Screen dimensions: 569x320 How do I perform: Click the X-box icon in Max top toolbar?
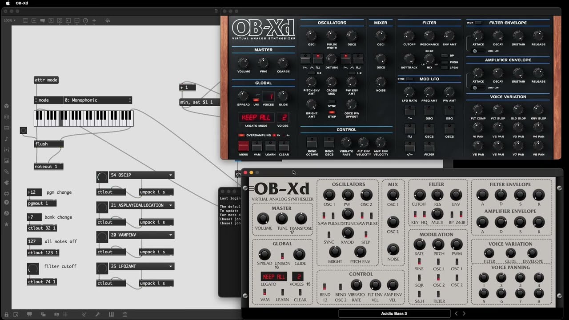coord(51,20)
